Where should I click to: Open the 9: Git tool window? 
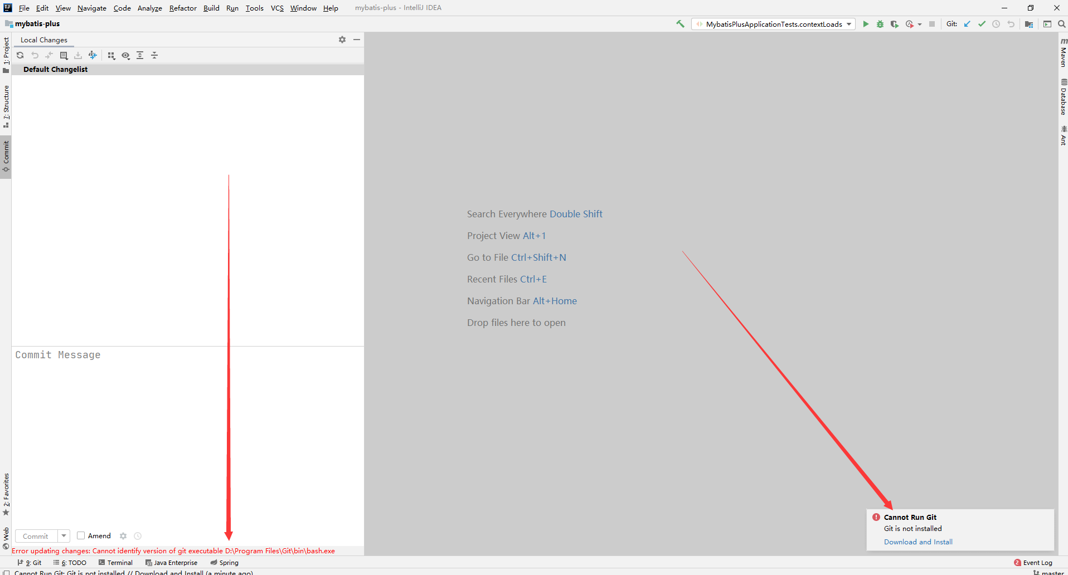click(30, 562)
